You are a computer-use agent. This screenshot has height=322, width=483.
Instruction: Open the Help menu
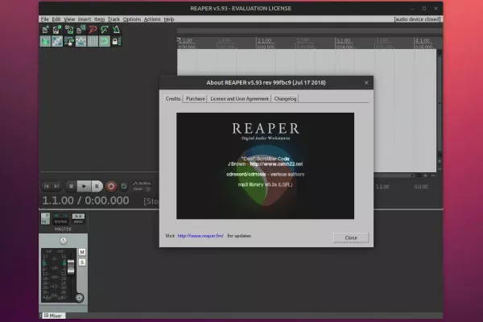[169, 19]
